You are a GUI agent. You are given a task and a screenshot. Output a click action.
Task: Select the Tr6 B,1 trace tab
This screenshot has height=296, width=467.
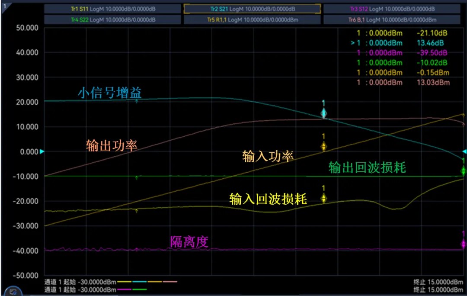click(x=392, y=19)
